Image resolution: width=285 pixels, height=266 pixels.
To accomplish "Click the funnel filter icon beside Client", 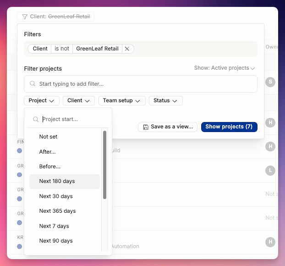I will (25, 17).
